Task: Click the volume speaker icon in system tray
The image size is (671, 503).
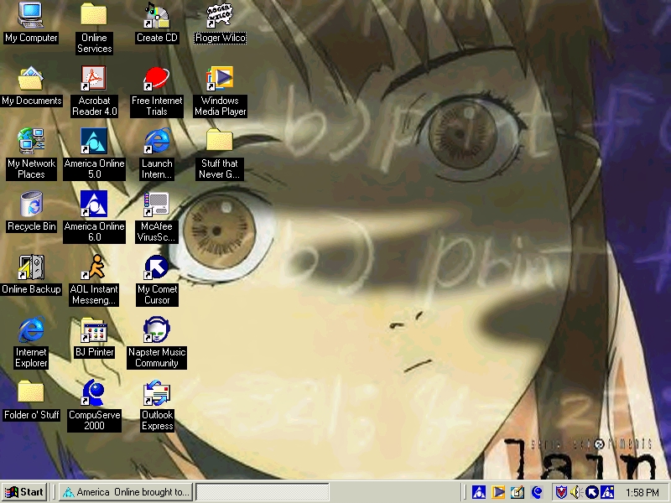Action: coord(577,492)
